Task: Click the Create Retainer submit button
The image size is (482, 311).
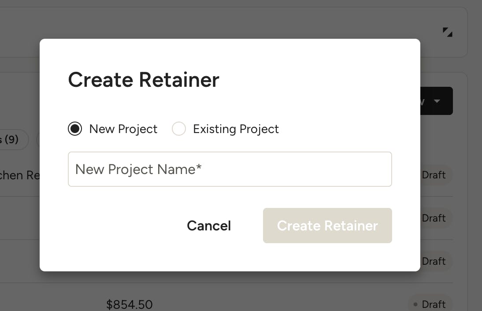Action: pos(327,226)
